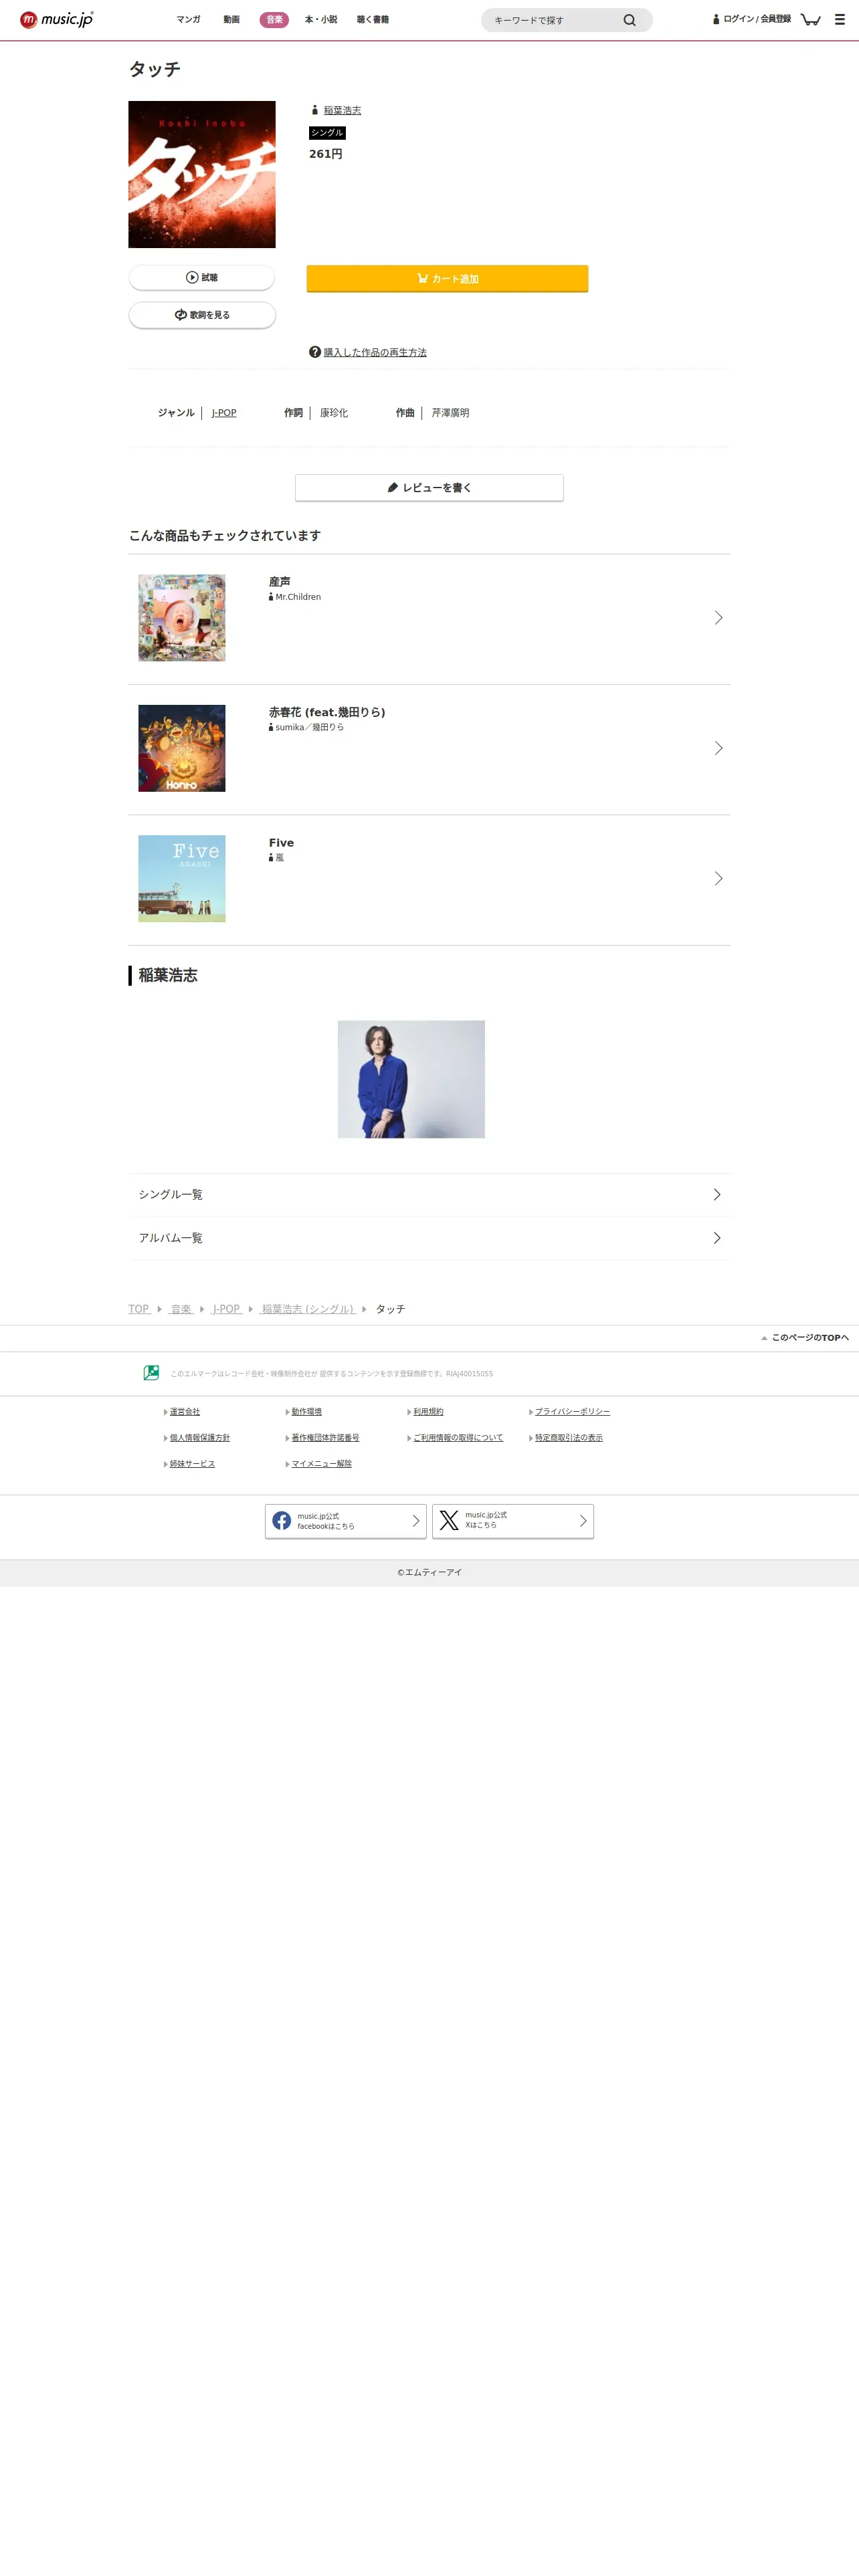Click the chevron on the 産声 row
Image resolution: width=859 pixels, height=2576 pixels.
[x=718, y=618]
